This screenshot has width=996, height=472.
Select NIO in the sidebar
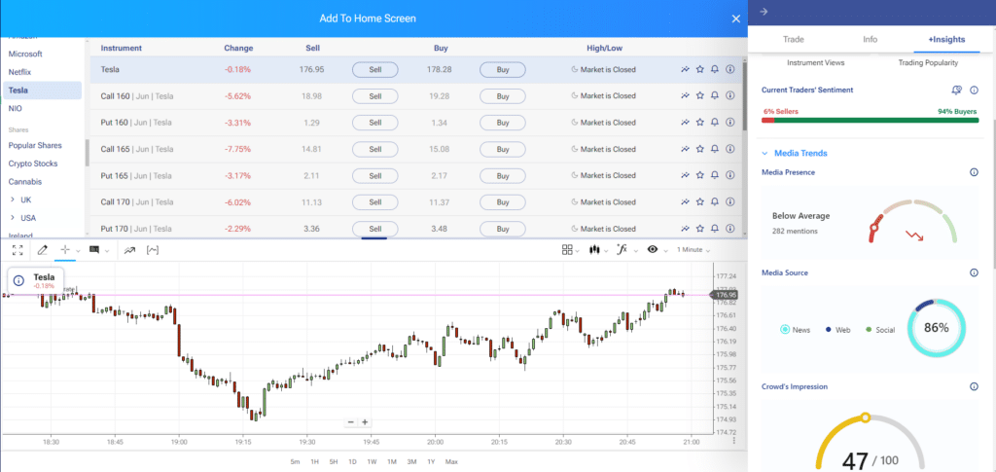[x=15, y=109]
